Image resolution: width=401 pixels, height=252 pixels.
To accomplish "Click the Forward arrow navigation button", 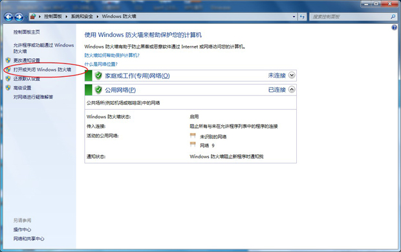I will tap(19, 17).
